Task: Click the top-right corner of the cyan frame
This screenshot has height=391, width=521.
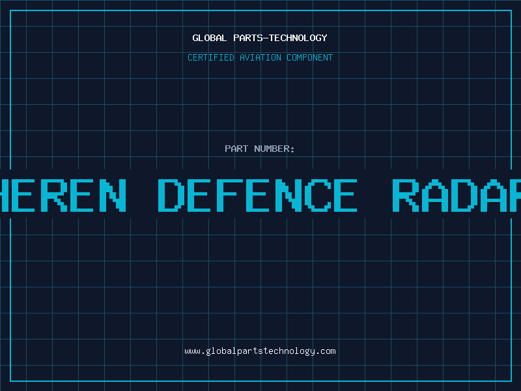Action: click(511, 10)
